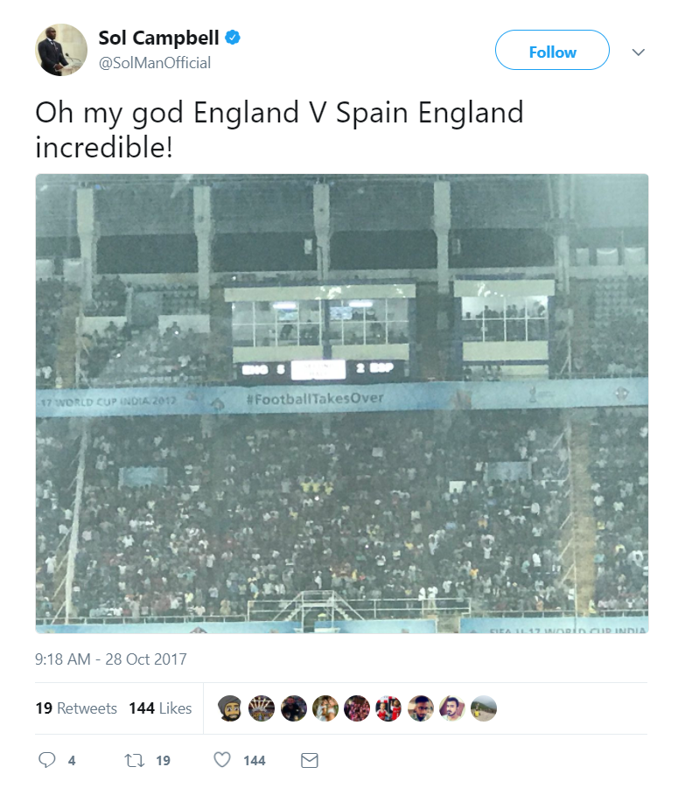This screenshot has width=678, height=795.
Task: View the 144 Likes list
Action: click(x=160, y=708)
